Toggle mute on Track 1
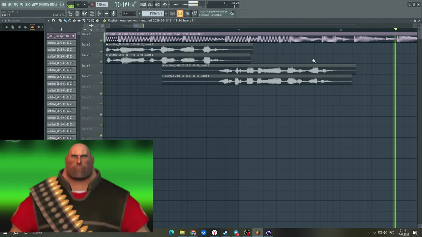 pyautogui.click(x=101, y=41)
